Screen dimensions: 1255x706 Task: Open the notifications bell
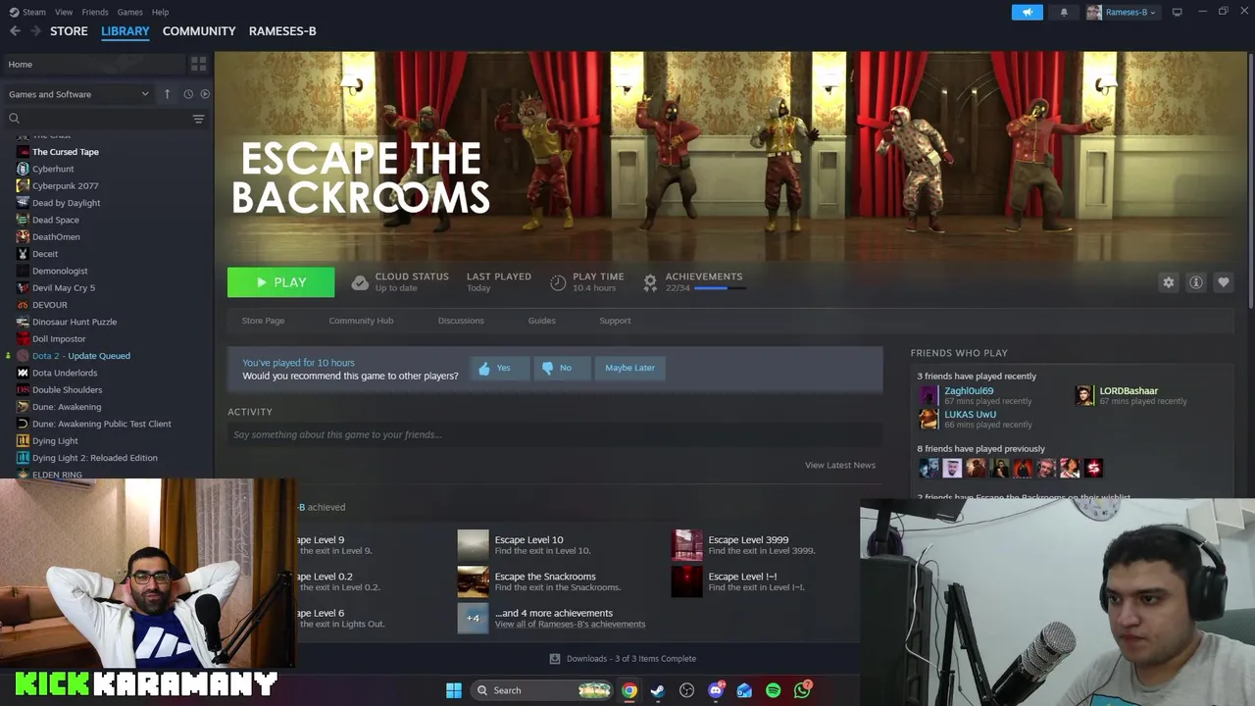click(1064, 12)
